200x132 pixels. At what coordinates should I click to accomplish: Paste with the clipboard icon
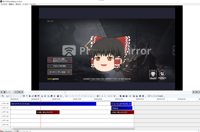79,96
